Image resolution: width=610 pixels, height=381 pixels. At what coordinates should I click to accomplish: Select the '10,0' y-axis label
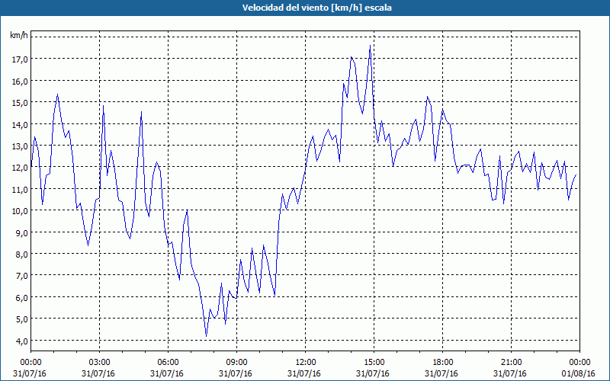(20, 211)
